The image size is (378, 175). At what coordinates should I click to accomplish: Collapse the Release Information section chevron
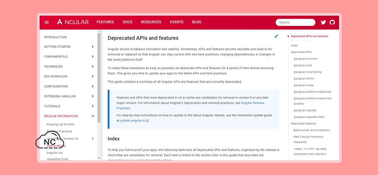coord(93,116)
